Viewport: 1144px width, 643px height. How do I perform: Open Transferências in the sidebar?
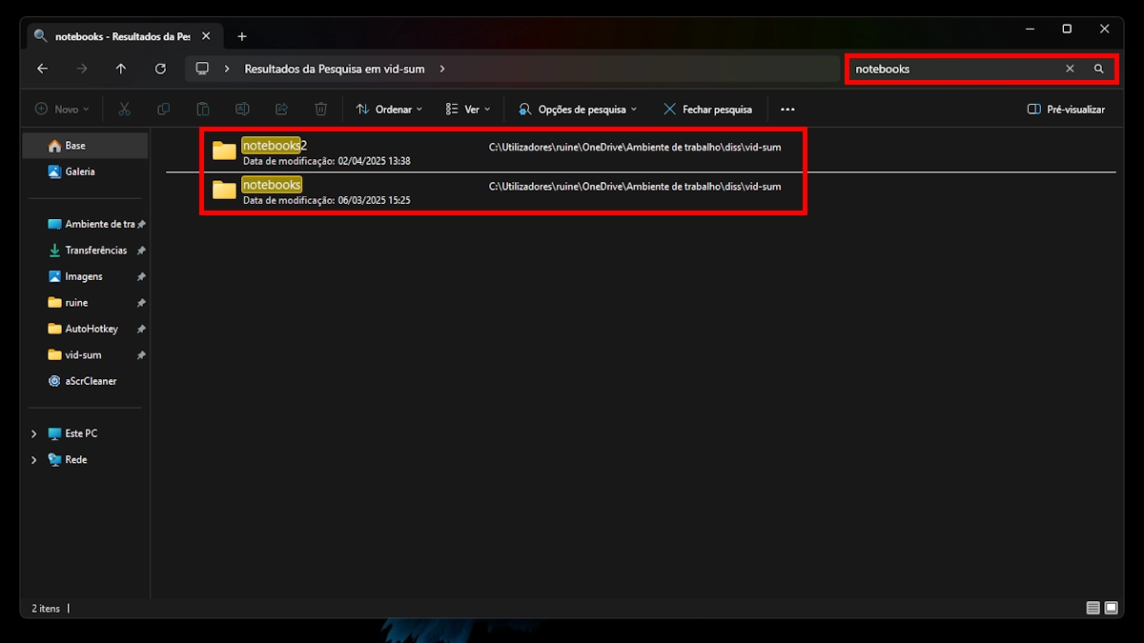pyautogui.click(x=95, y=251)
